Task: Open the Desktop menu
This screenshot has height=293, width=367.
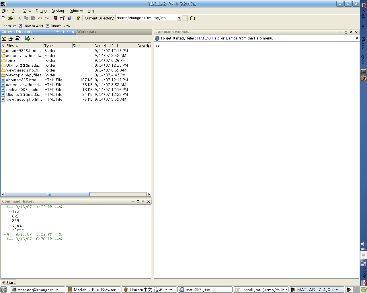Action: click(x=58, y=11)
